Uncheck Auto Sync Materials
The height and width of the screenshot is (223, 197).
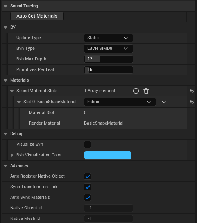88,198
